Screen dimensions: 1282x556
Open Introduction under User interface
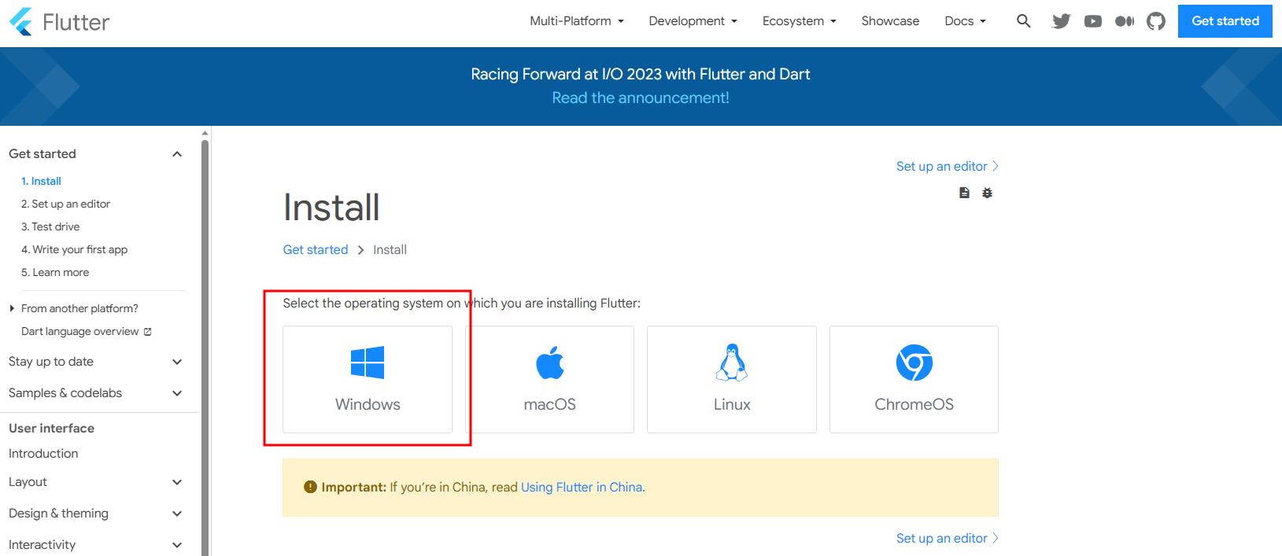43,454
